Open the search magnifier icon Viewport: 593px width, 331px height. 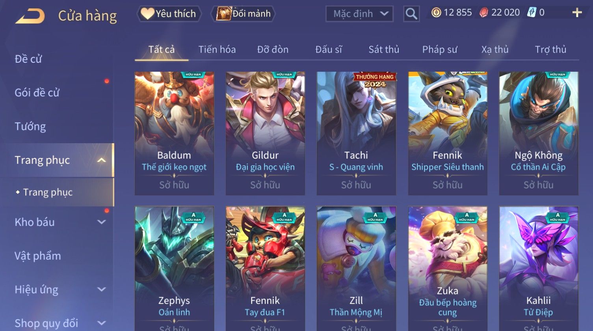pyautogui.click(x=411, y=14)
